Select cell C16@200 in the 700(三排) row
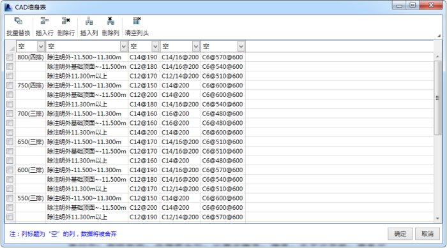 (x=180, y=113)
